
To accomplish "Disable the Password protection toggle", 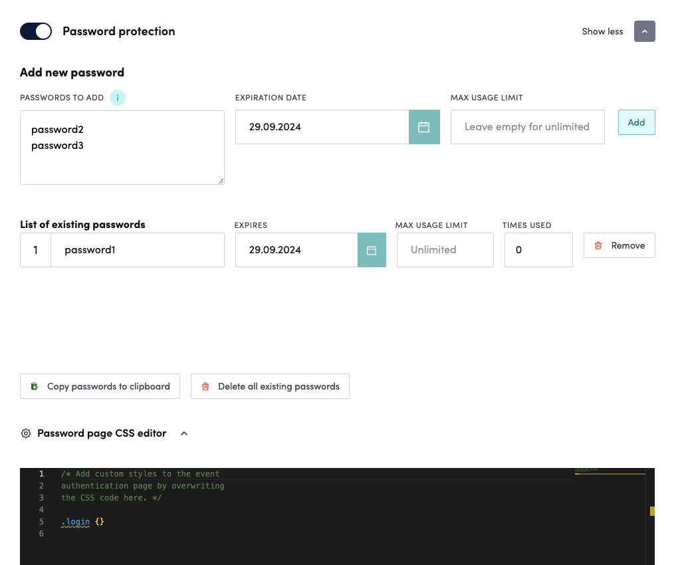I will tap(35, 31).
